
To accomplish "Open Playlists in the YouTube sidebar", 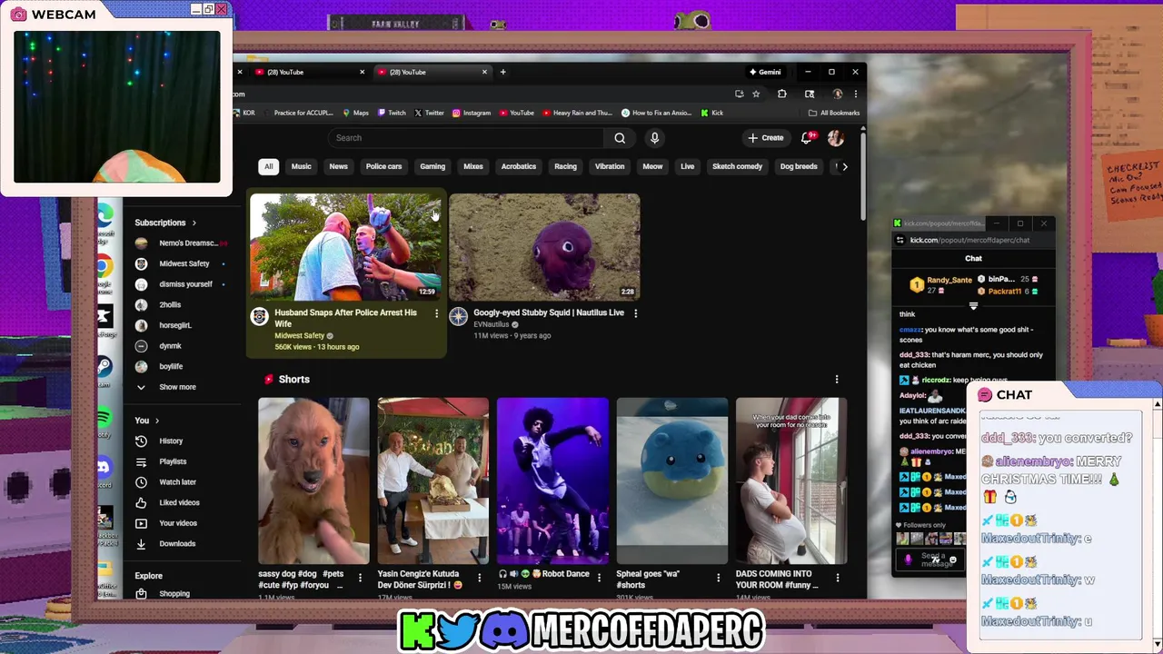I will [173, 461].
